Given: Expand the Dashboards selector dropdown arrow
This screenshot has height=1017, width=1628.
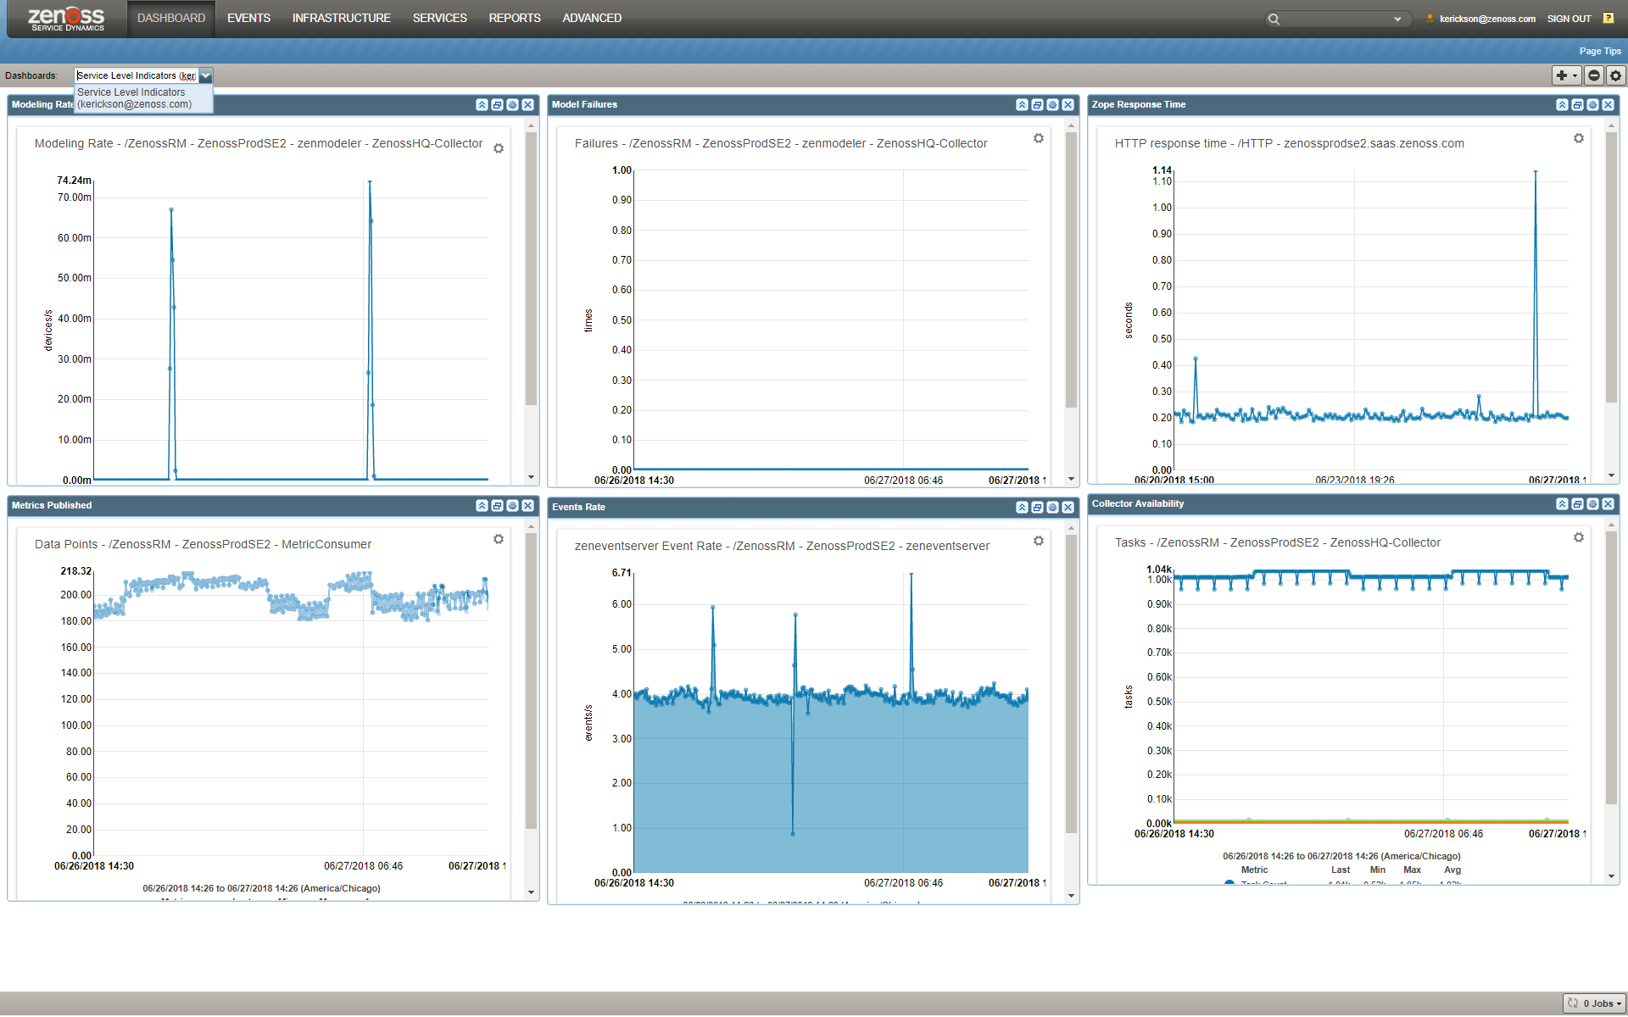Looking at the screenshot, I should coord(205,75).
